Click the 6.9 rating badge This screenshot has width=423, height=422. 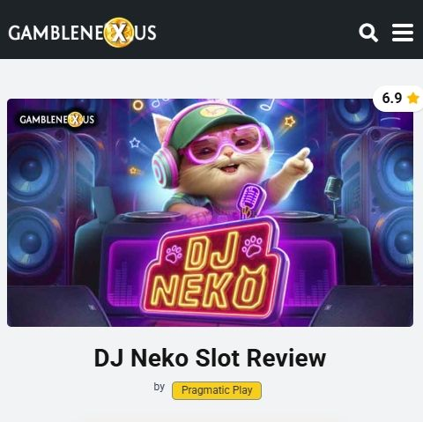(x=397, y=99)
